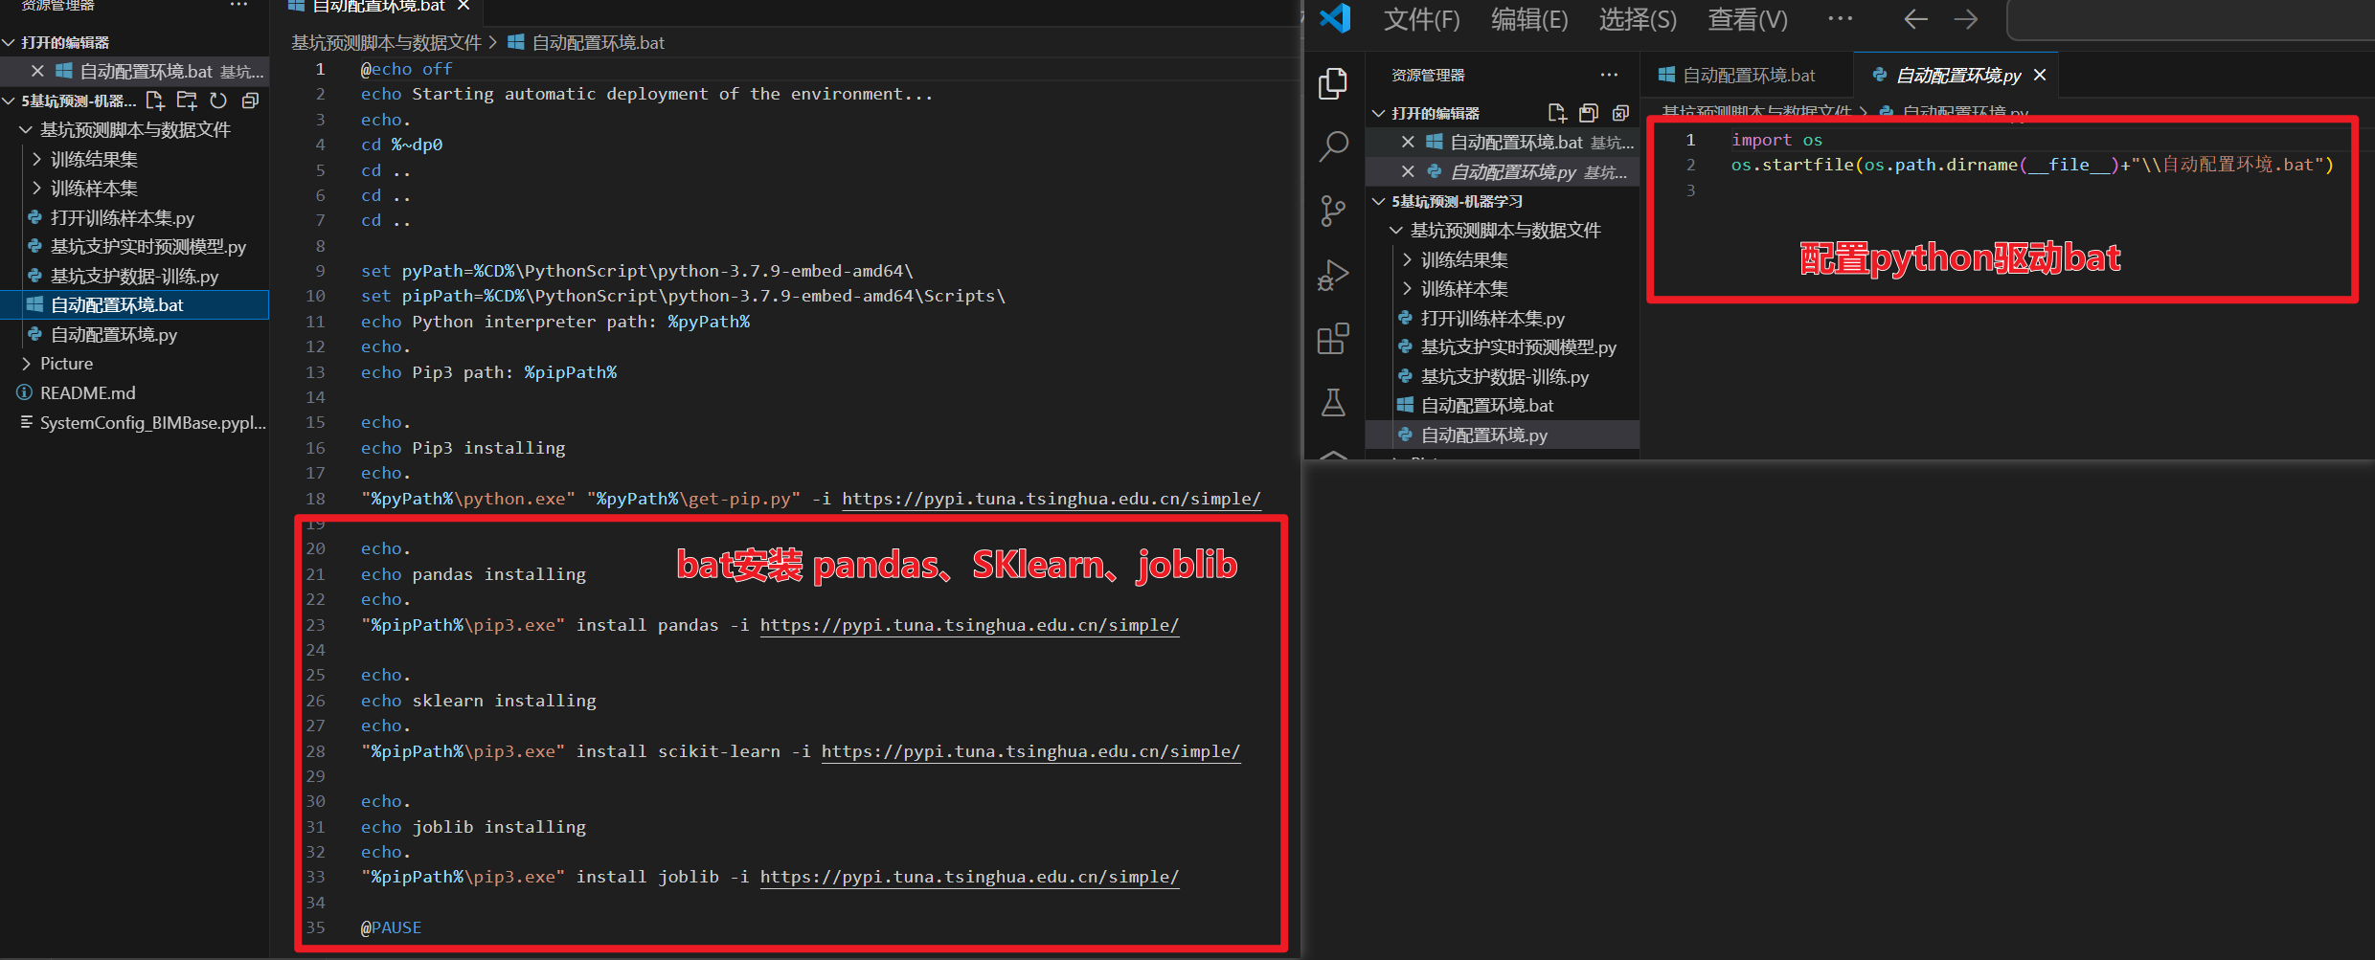The image size is (2375, 960).
Task: Collapse the 5基坑预测-机器... workspace in left window
Action: (x=9, y=100)
